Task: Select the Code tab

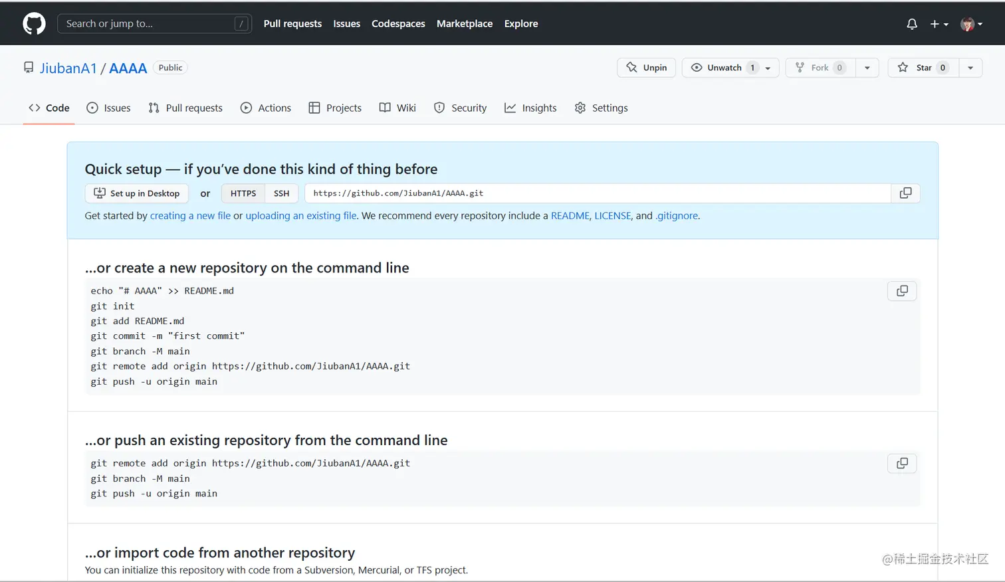Action: [x=49, y=108]
